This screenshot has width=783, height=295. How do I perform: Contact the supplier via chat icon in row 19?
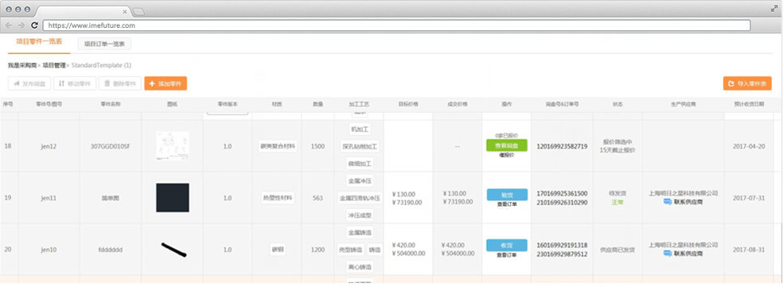pos(668,202)
